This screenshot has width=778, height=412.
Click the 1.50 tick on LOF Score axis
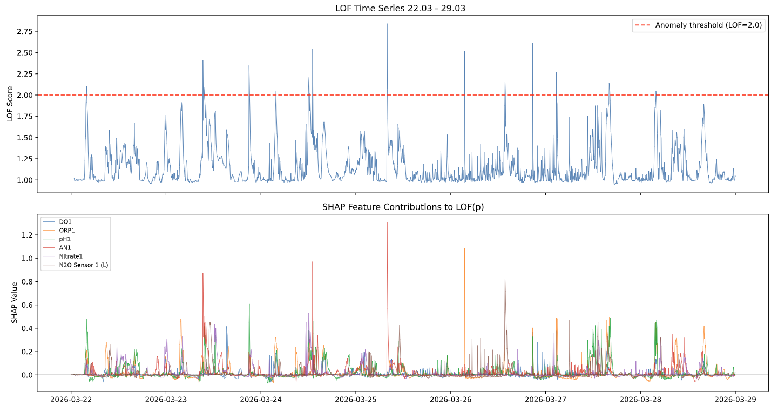coord(25,138)
